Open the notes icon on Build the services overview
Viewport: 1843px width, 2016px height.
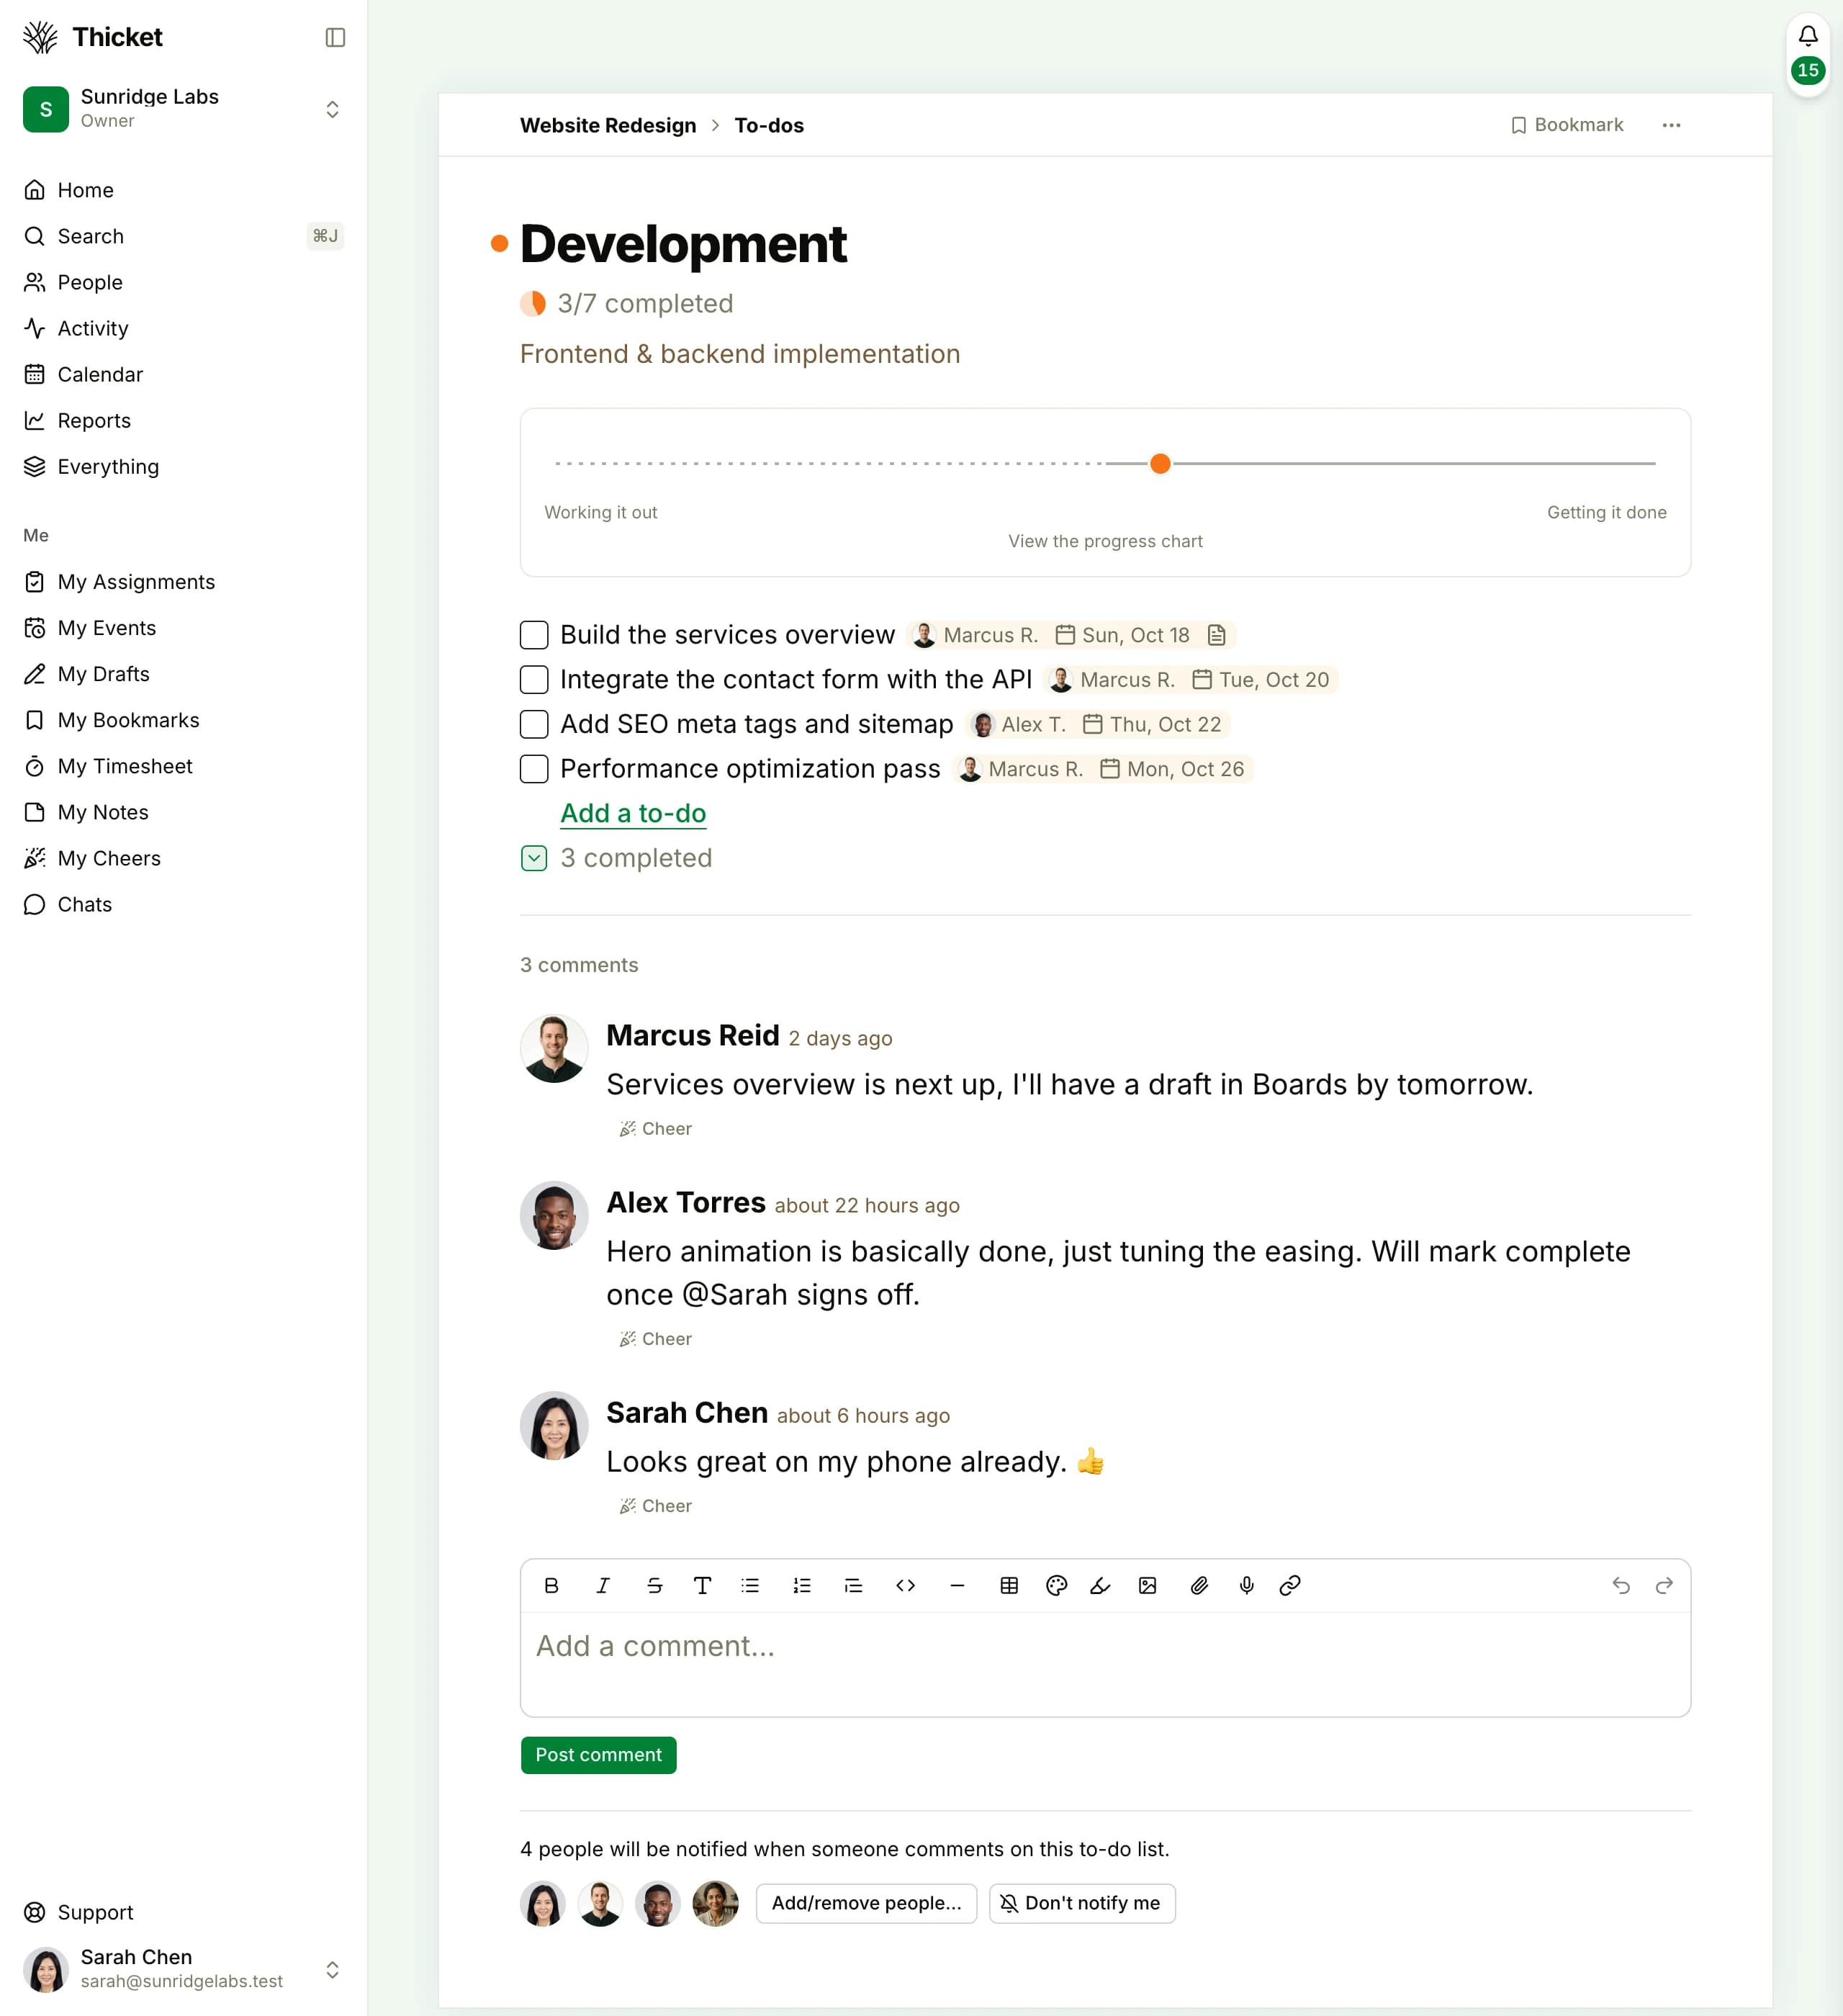pos(1216,635)
